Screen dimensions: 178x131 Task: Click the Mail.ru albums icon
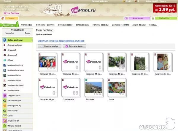pos(5,75)
